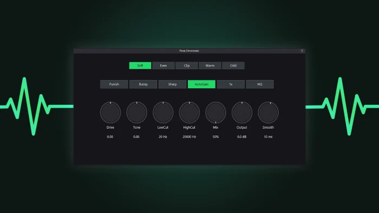Image resolution: width=379 pixels, height=213 pixels.
Task: Enable the HQ mode button
Action: click(x=260, y=84)
